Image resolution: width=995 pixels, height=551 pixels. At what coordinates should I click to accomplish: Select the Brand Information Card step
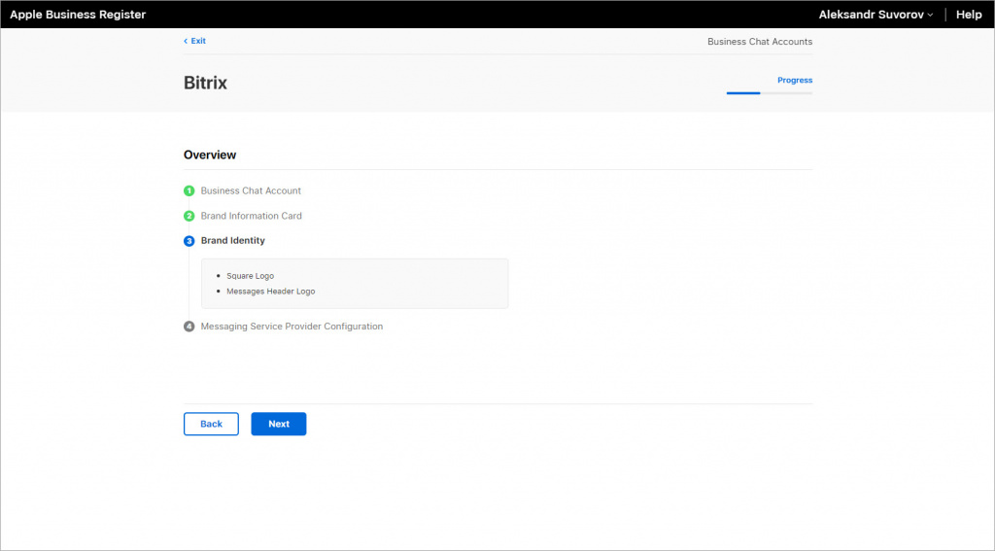click(x=252, y=216)
